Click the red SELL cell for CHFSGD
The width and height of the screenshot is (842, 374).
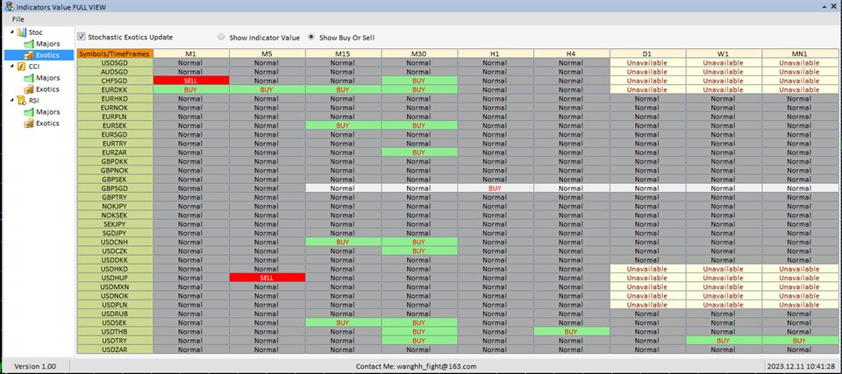pos(190,81)
